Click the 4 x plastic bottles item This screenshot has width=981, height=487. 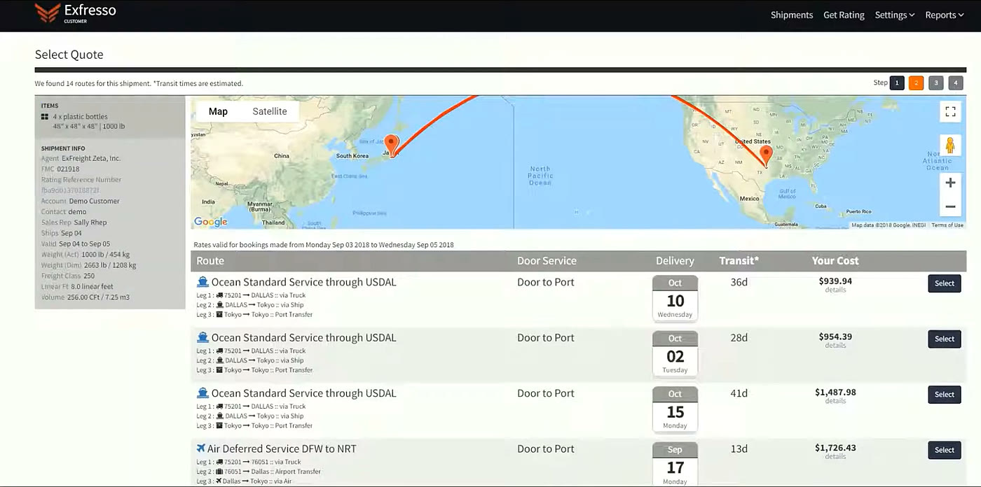[80, 117]
